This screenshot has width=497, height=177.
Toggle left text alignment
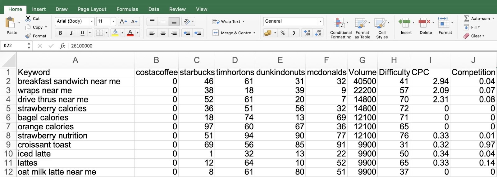[x=152, y=33]
